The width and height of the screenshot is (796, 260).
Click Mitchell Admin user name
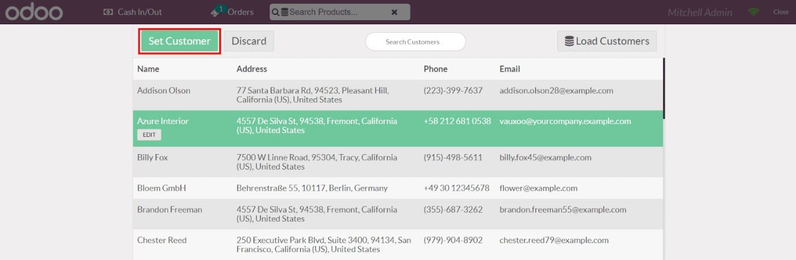coord(700,12)
